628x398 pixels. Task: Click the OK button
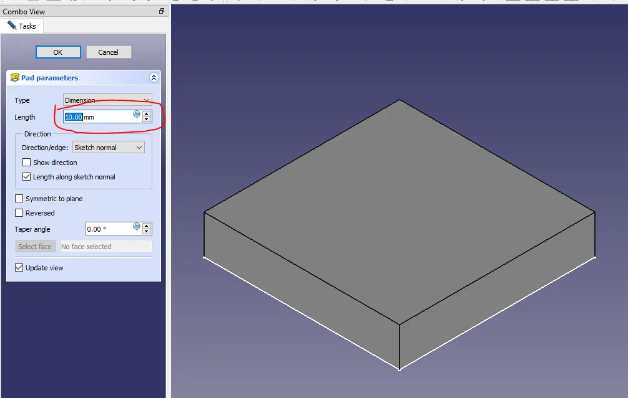58,52
